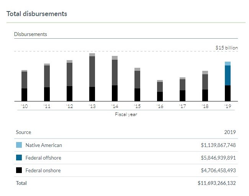The image size is (249, 196).
Task: Click the '15 x-axis year label
Action: [137, 106]
